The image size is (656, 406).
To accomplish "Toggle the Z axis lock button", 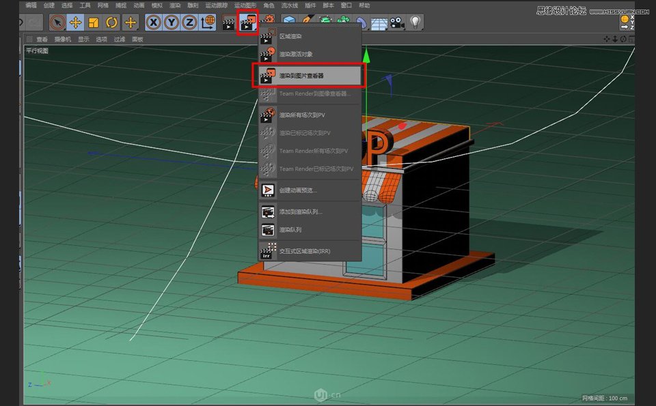I will (188, 23).
